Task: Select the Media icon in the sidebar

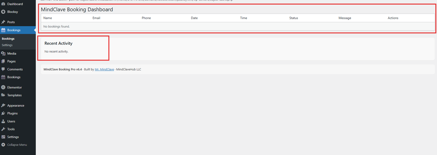Action: pos(3,53)
